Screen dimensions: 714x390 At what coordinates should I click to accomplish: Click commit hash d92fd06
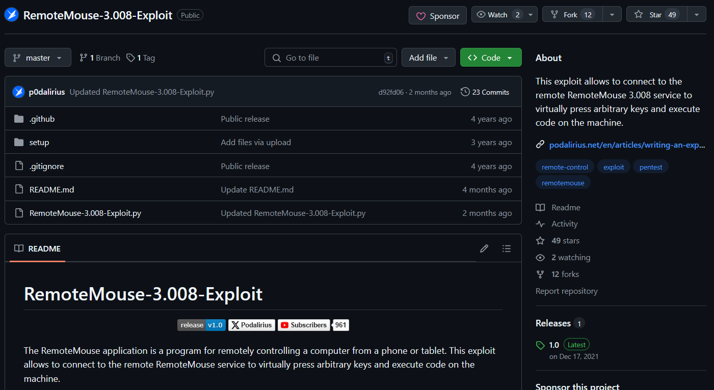pyautogui.click(x=391, y=92)
